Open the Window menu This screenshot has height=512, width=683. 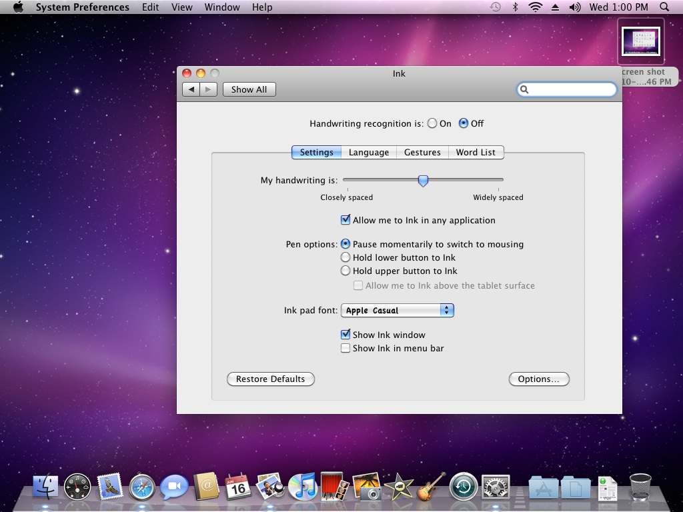tap(222, 7)
